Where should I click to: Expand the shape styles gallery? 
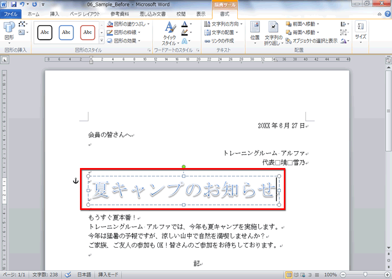coord(101,40)
